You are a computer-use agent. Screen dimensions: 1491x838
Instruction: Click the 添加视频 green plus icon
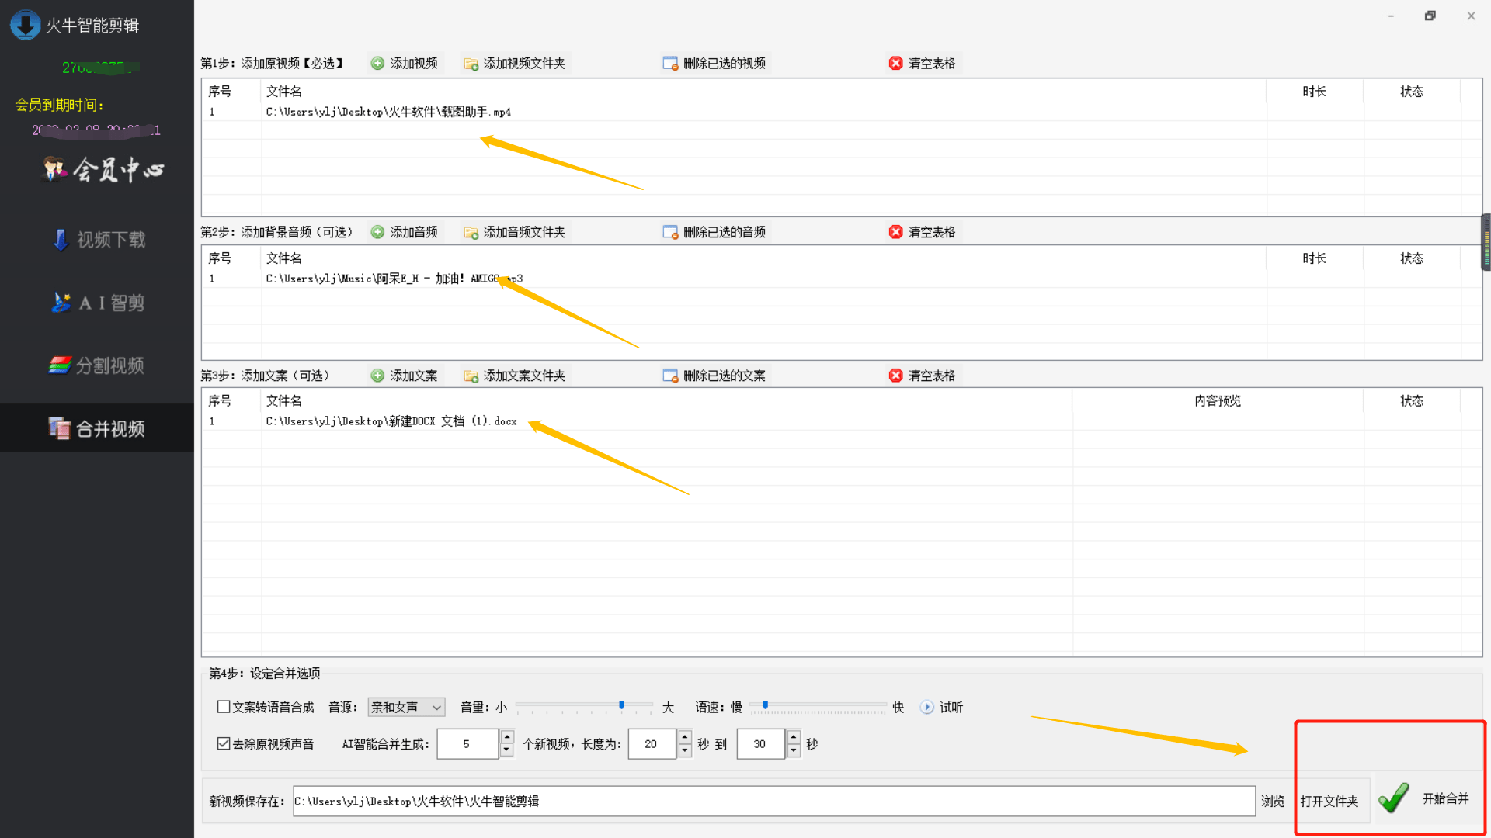pyautogui.click(x=377, y=64)
